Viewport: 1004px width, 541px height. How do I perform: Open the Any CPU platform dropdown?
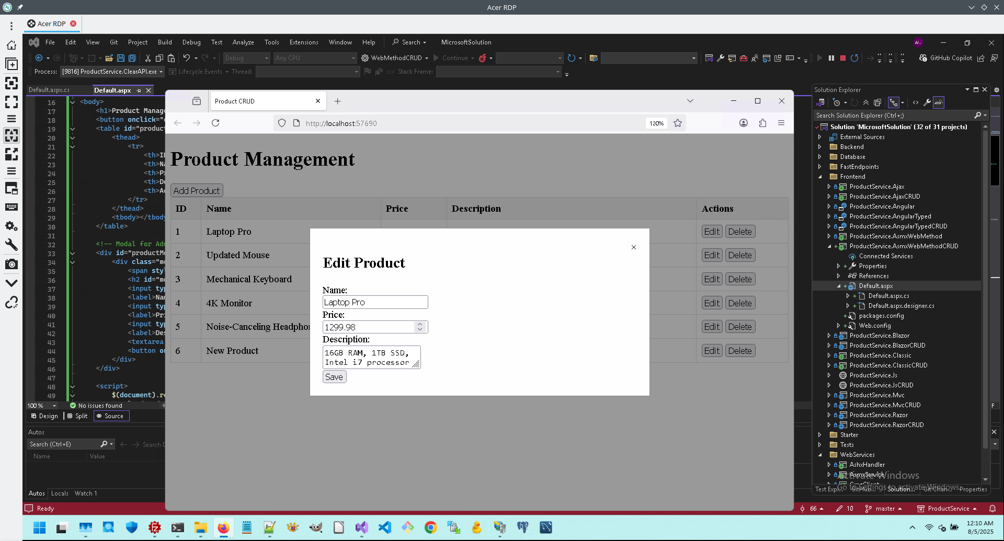click(x=315, y=58)
